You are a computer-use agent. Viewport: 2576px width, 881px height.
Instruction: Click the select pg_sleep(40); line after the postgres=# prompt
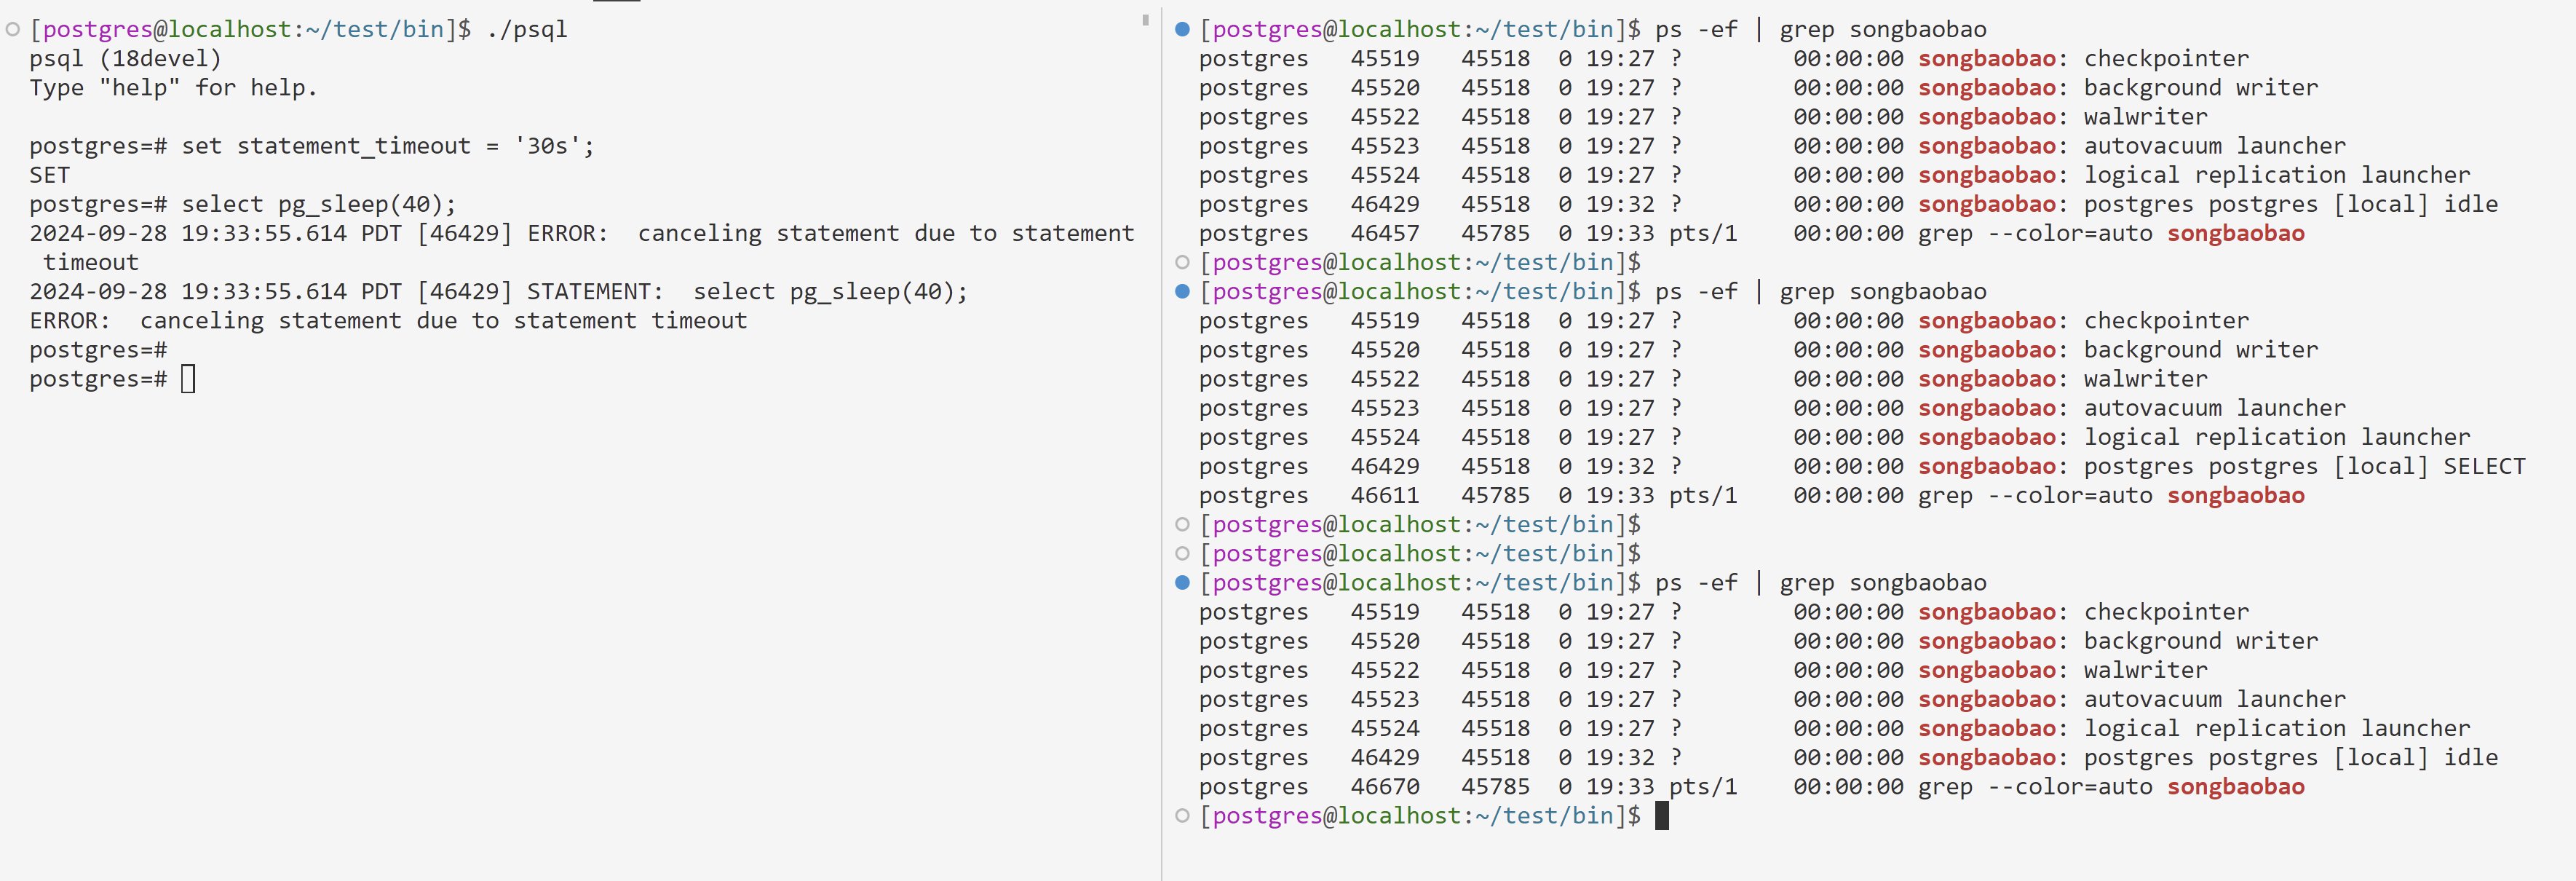[318, 205]
